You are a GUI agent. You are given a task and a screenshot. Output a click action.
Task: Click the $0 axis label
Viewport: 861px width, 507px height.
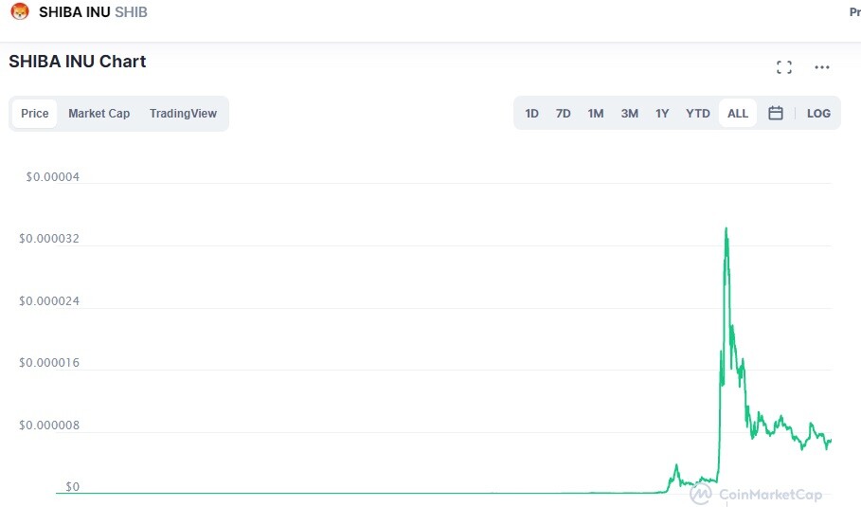point(73,487)
